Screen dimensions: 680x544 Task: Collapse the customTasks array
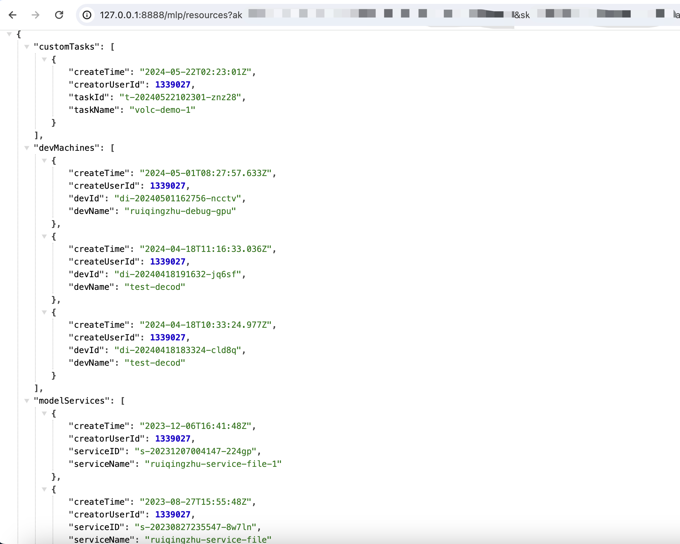click(x=27, y=47)
